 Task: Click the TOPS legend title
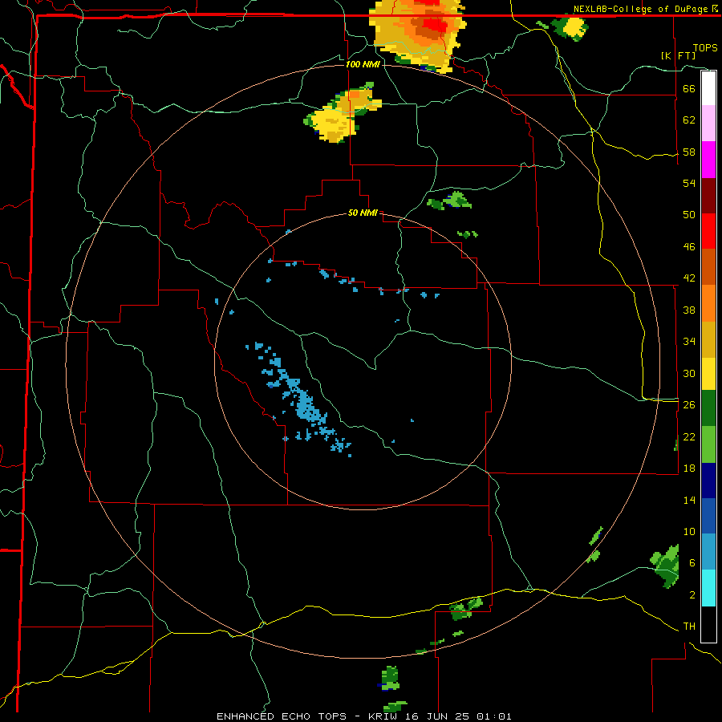tap(705, 47)
